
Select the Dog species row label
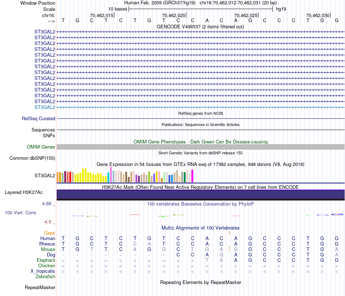51,255
